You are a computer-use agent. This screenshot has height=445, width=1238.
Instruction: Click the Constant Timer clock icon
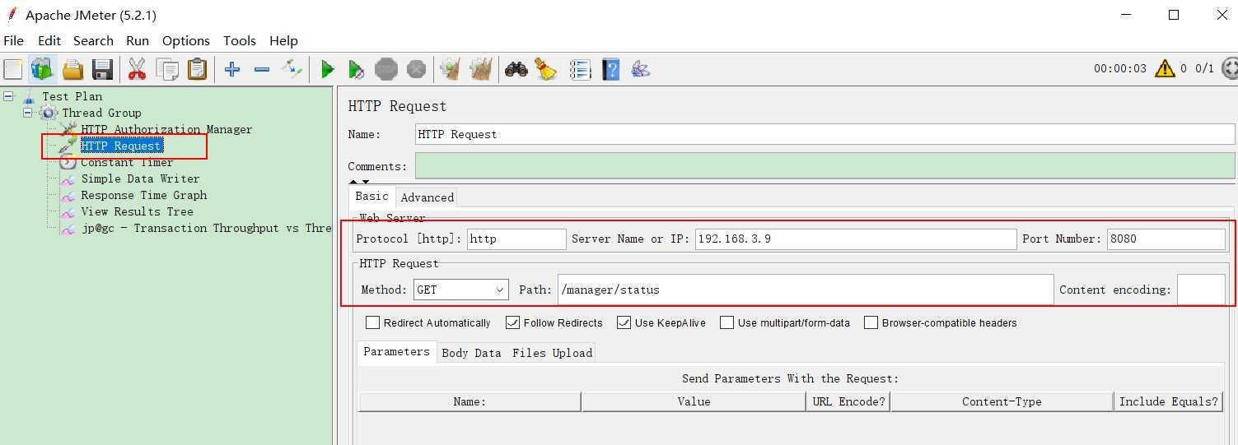pos(68,162)
